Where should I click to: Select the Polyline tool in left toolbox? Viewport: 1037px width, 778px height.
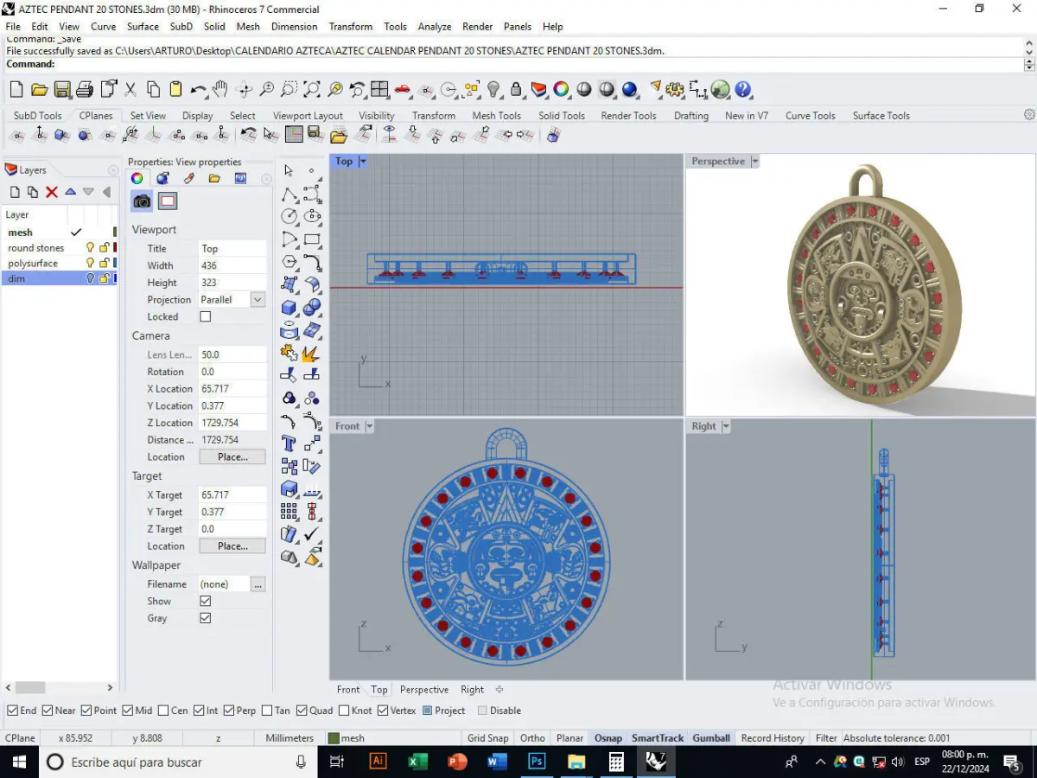point(289,194)
